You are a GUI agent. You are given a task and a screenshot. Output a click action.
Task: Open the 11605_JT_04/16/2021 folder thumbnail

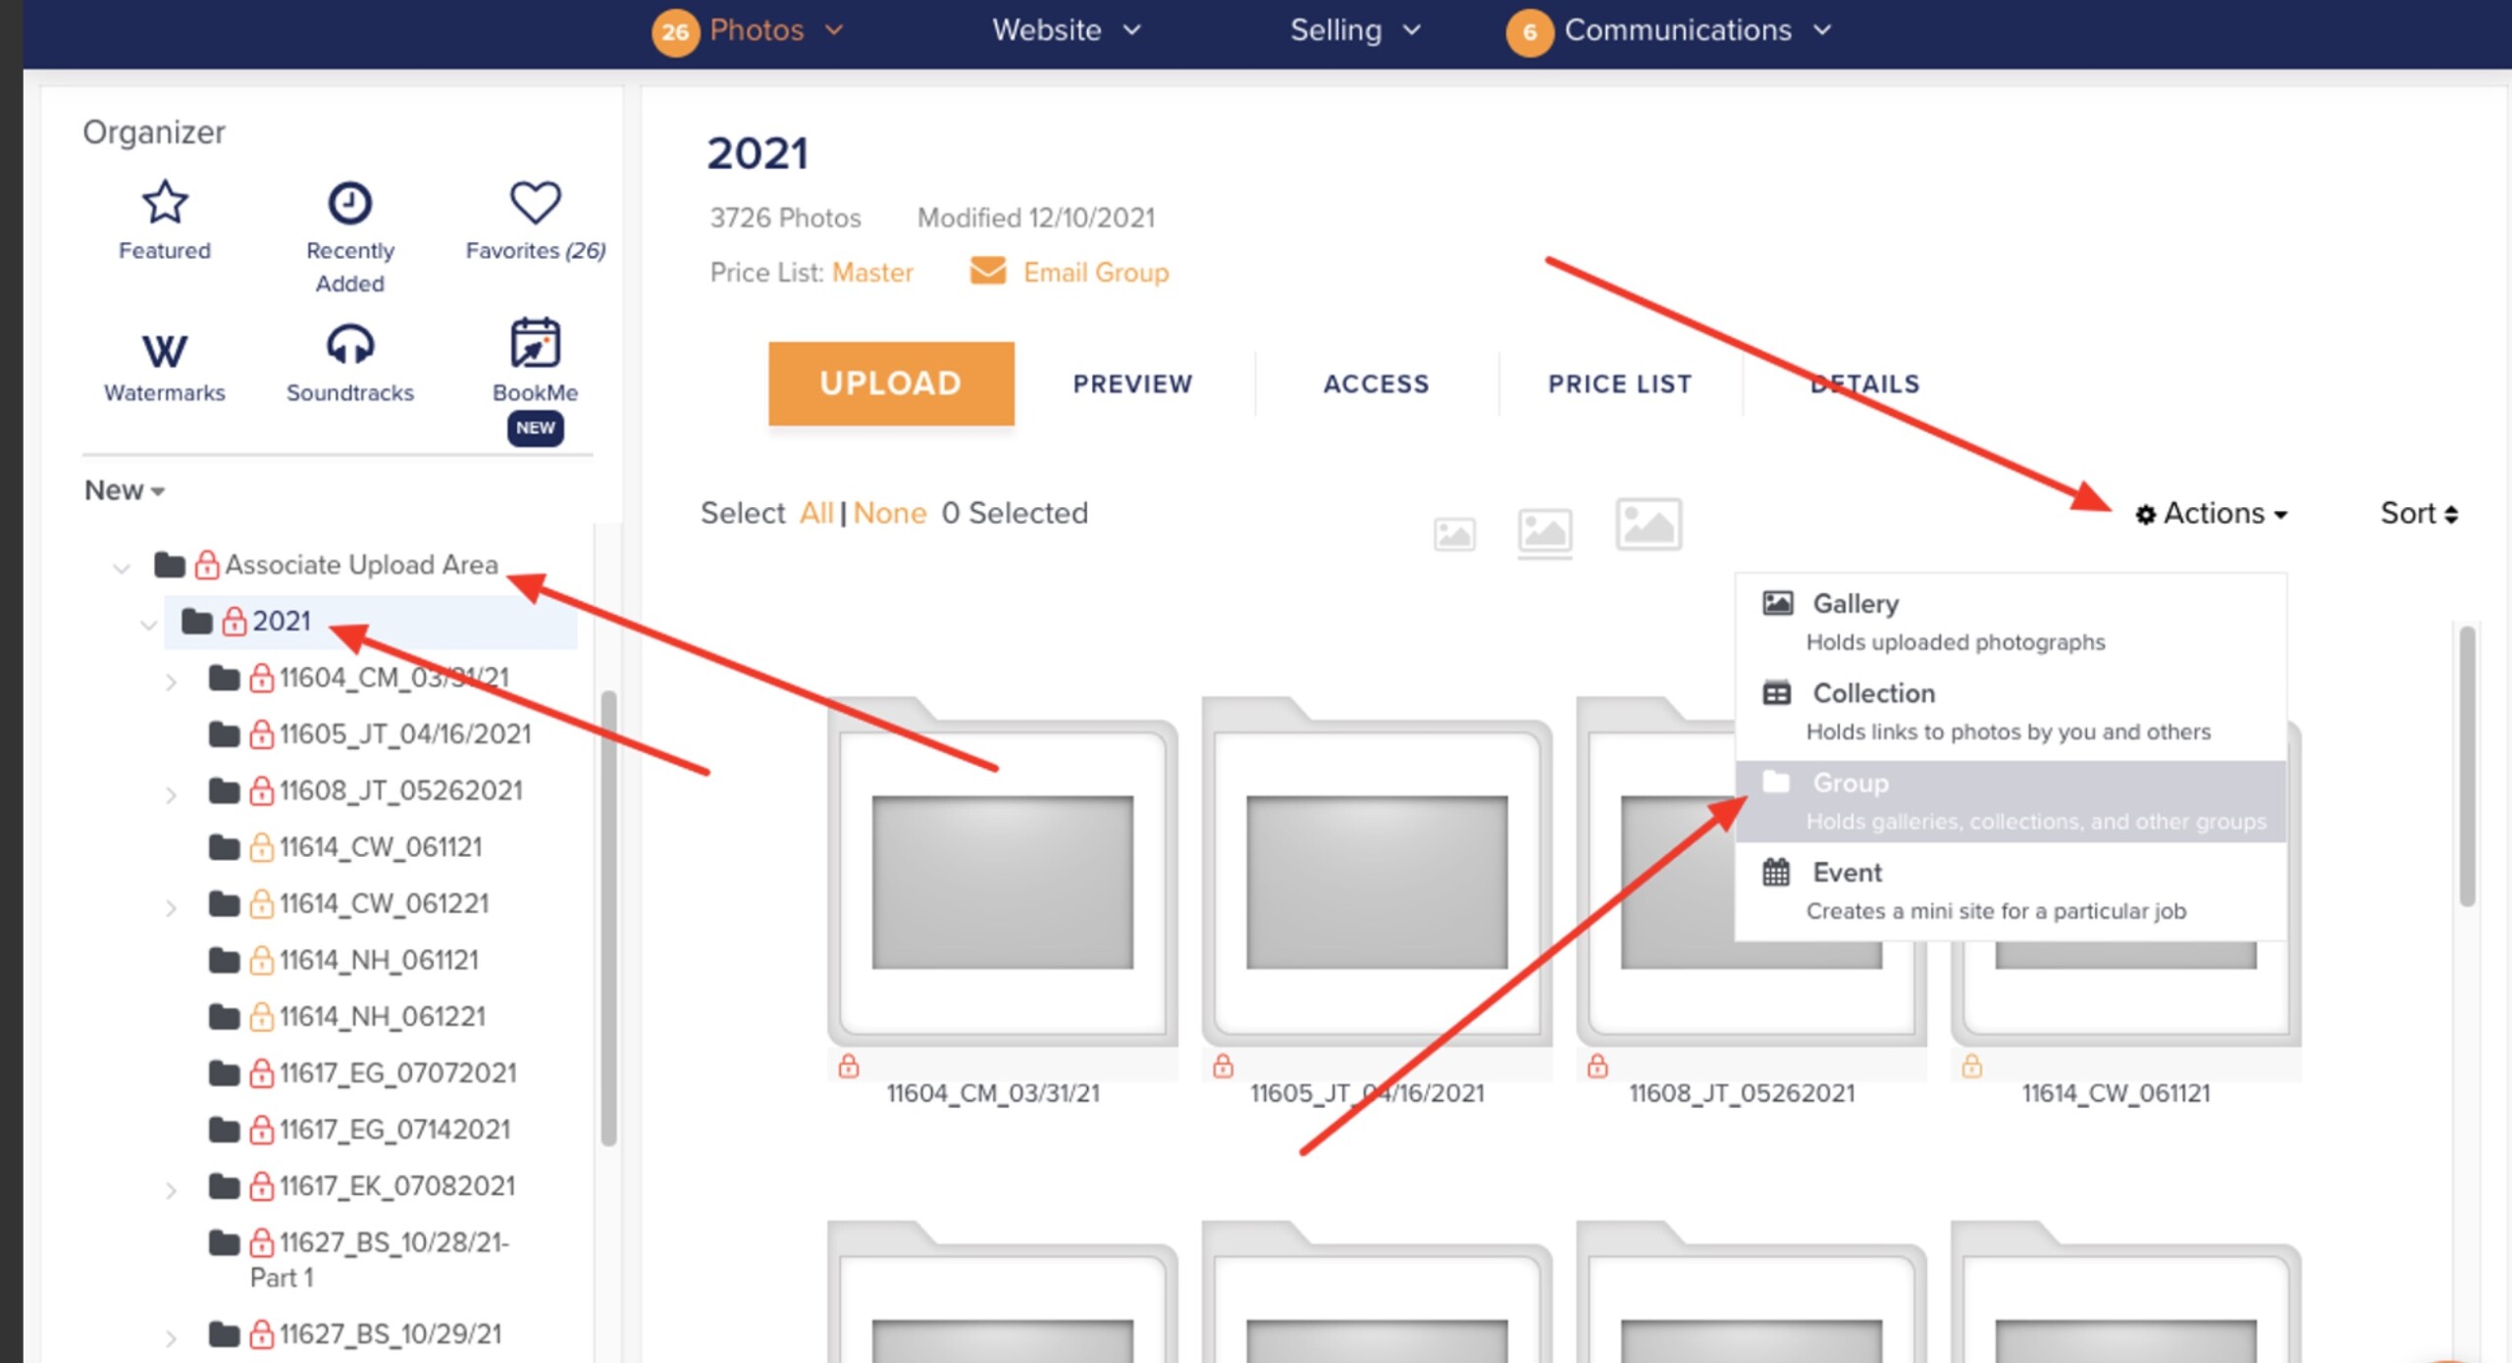(x=1377, y=873)
